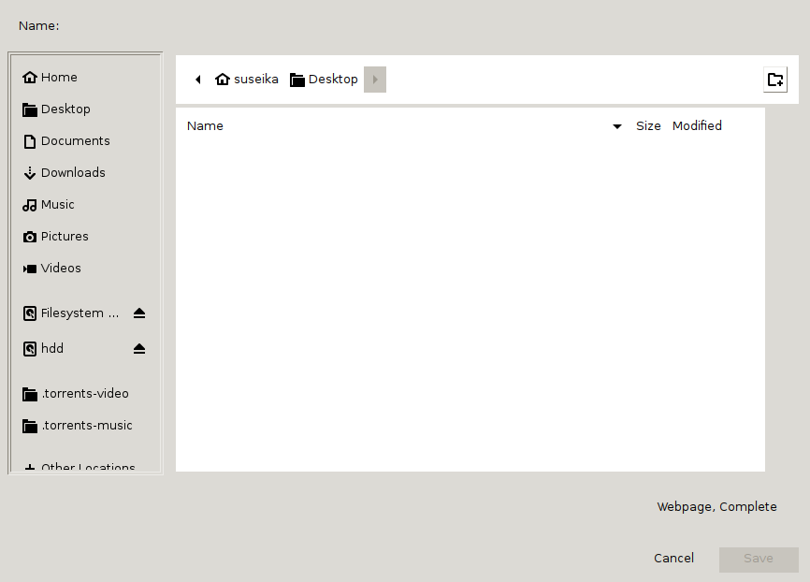Cancel the save dialog

(673, 558)
